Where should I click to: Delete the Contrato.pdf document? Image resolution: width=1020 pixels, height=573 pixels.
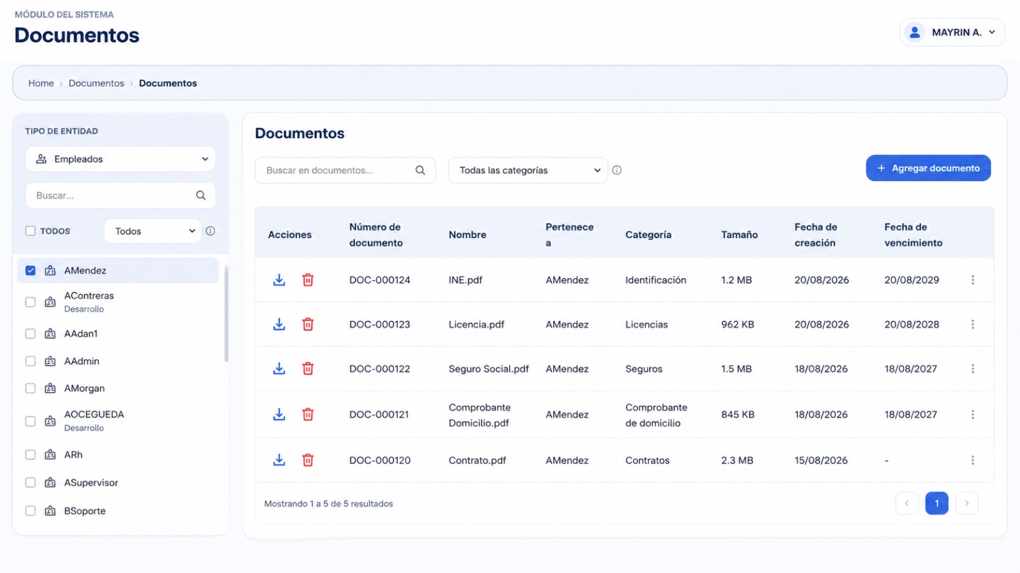308,460
